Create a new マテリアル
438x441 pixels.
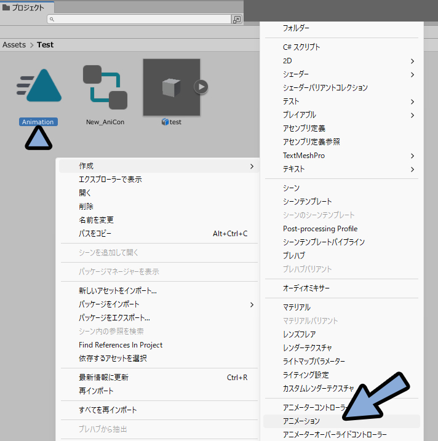point(341,307)
